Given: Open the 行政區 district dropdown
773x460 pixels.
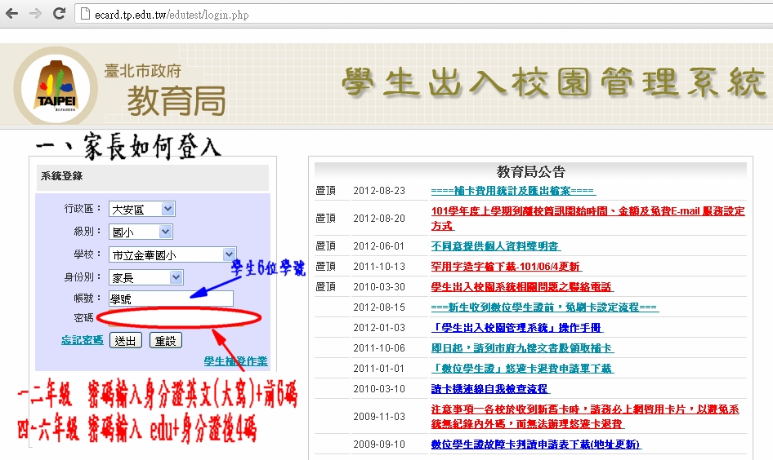Looking at the screenshot, I should point(141,210).
